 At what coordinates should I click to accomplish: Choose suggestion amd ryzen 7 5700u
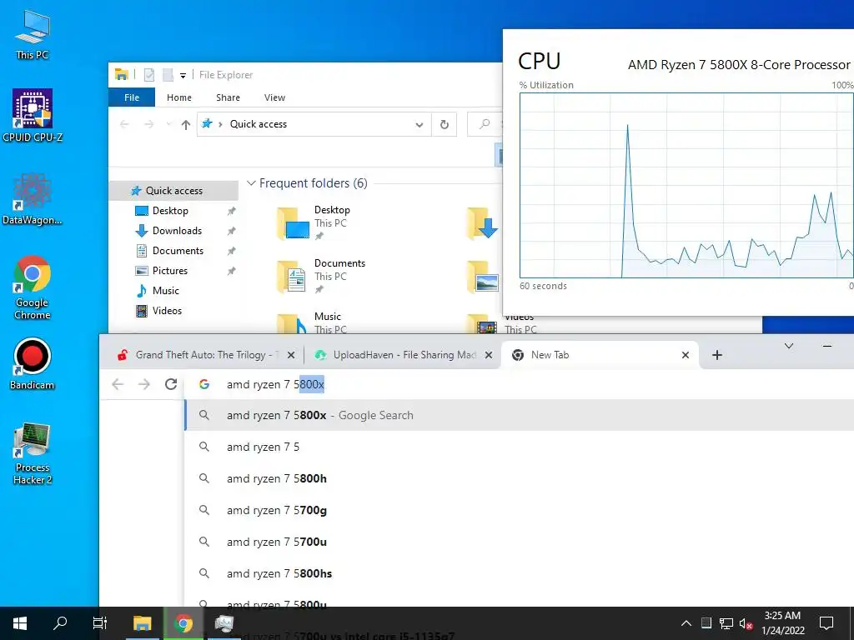[520, 542]
